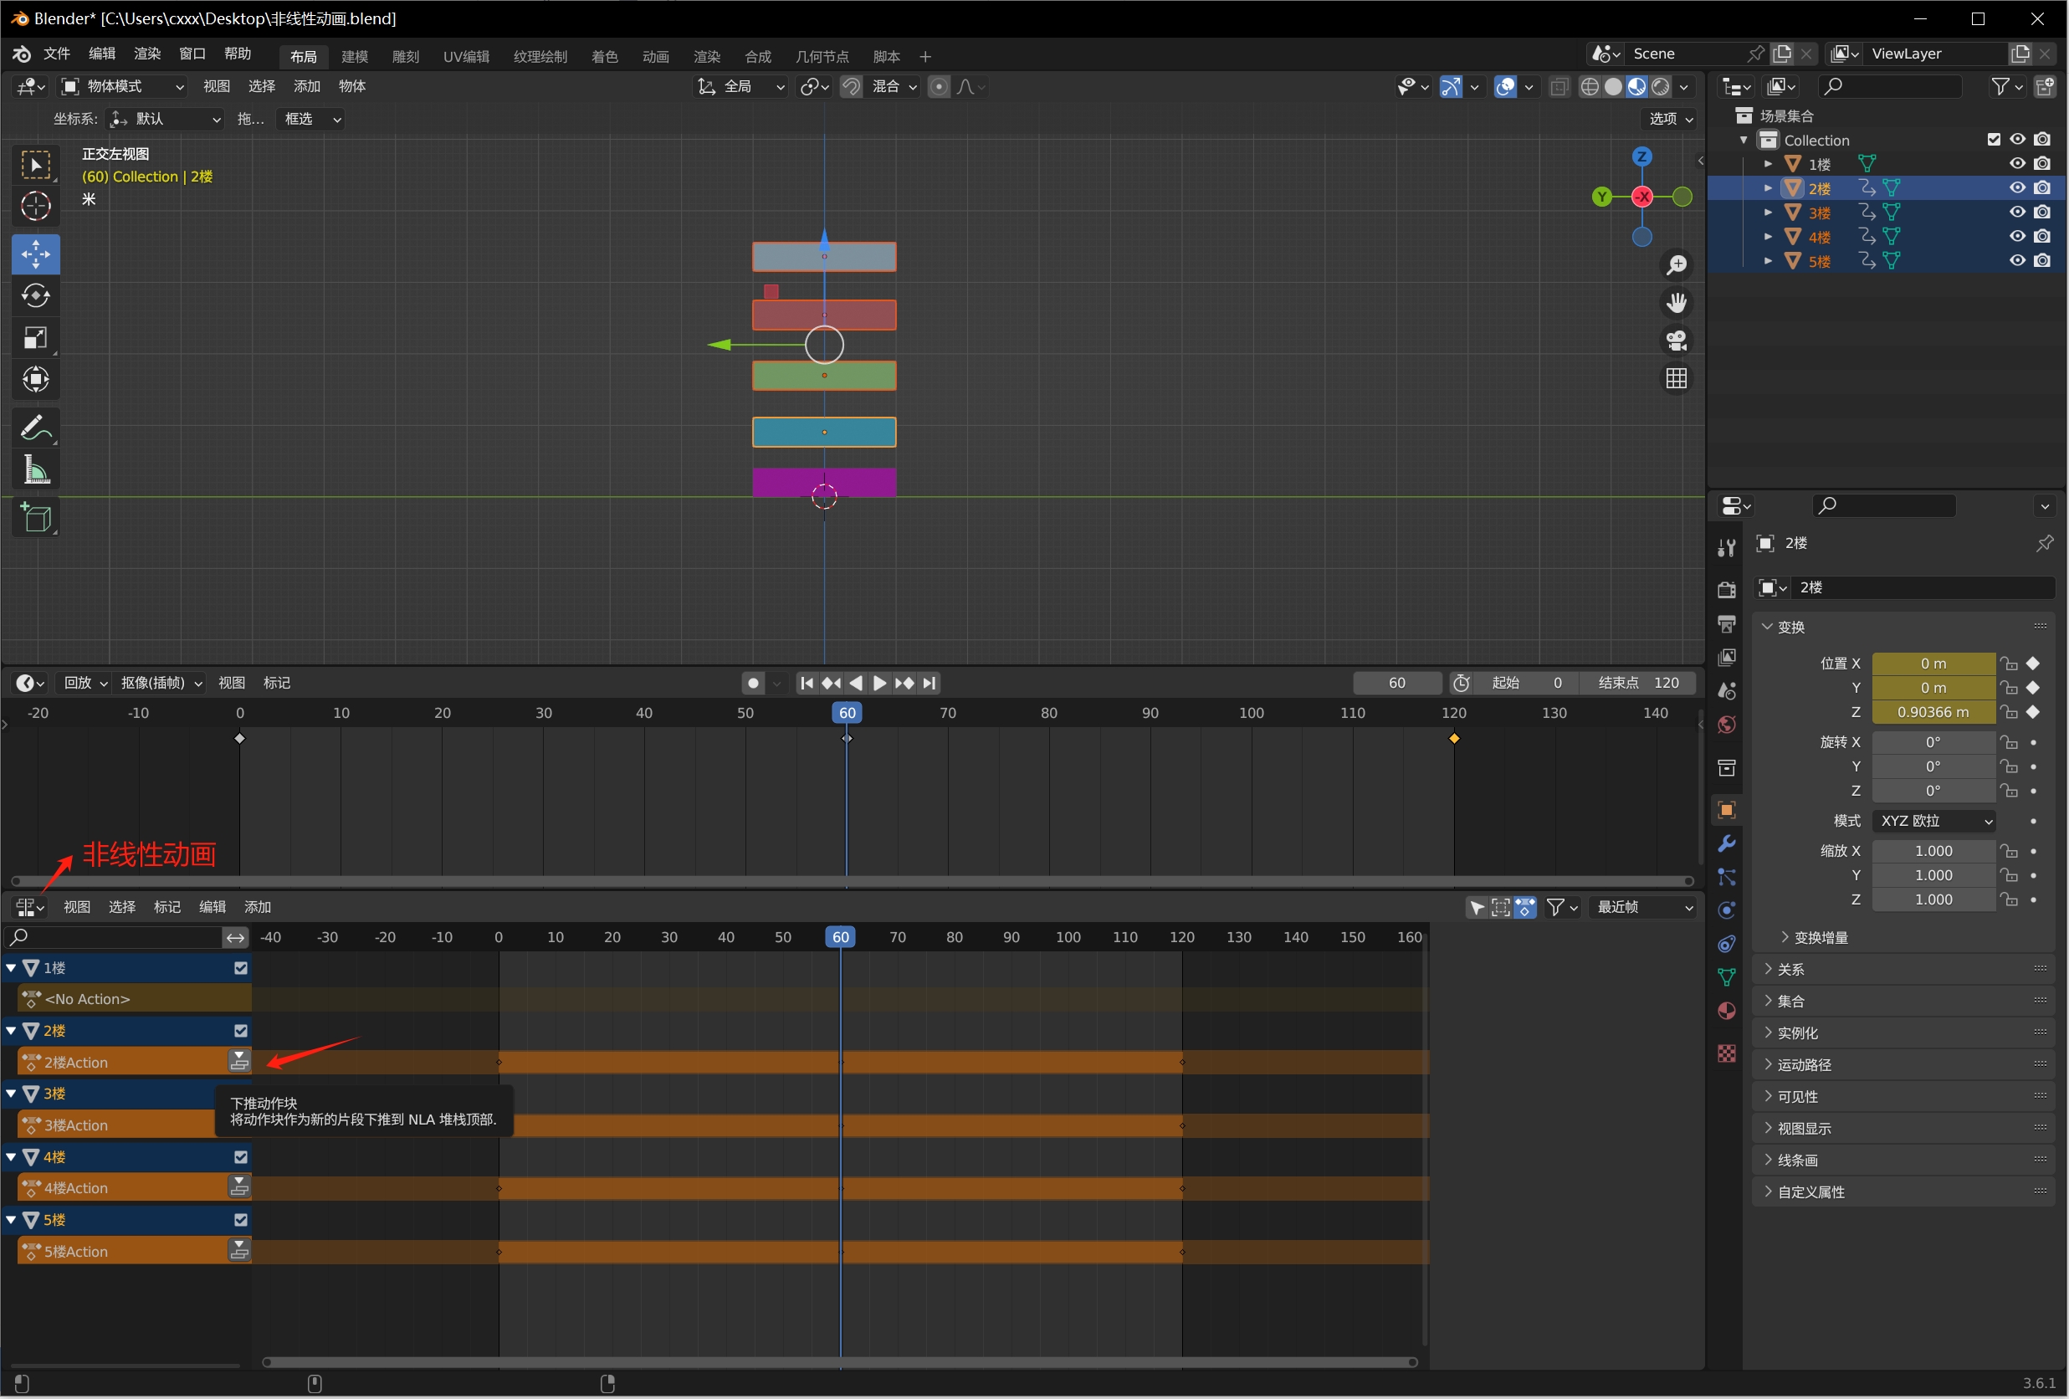Open the XYZ 欧拉 rotation mode dropdown
Image resolution: width=2069 pixels, height=1399 pixels.
click(x=1933, y=820)
